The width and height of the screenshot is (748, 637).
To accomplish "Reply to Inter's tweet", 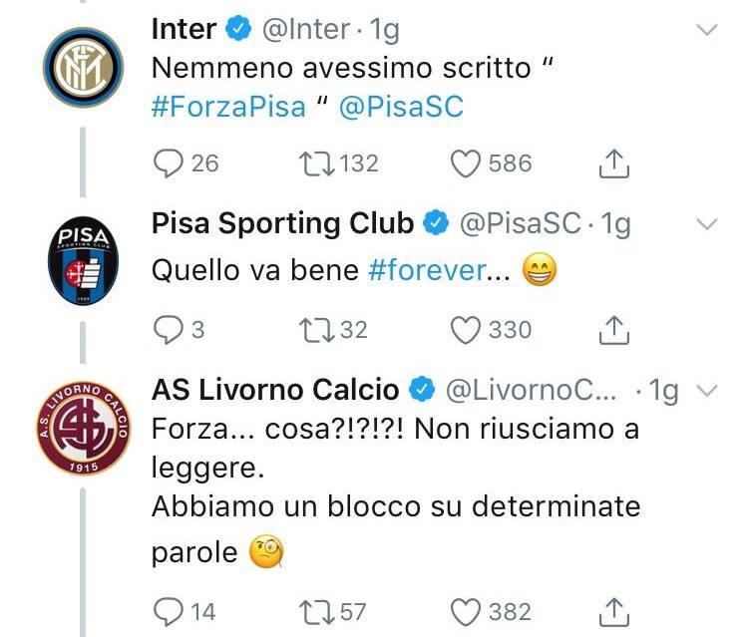I will tap(169, 163).
